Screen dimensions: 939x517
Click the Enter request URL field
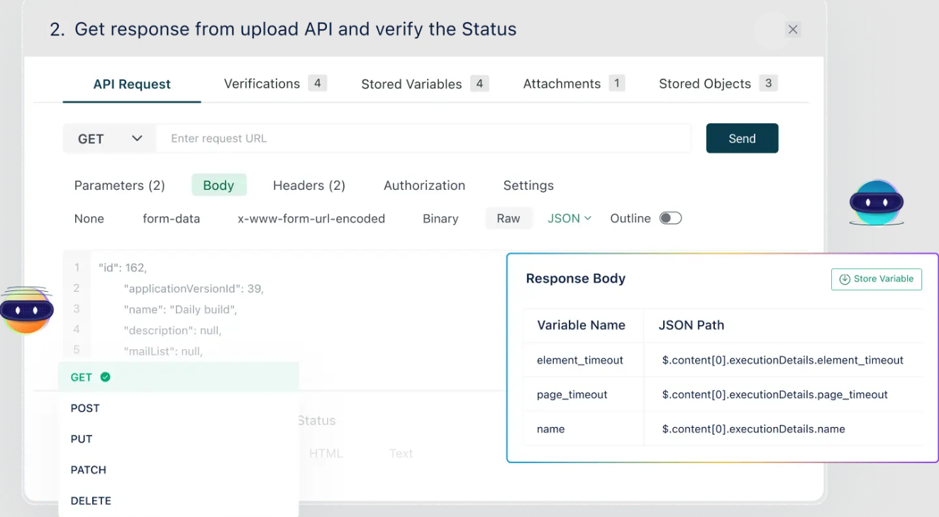tap(423, 139)
